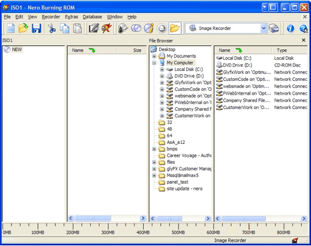Image resolution: width=311 pixels, height=246 pixels.
Task: Expand the DVD Drive (D:) node in the tree
Action: 162,76
